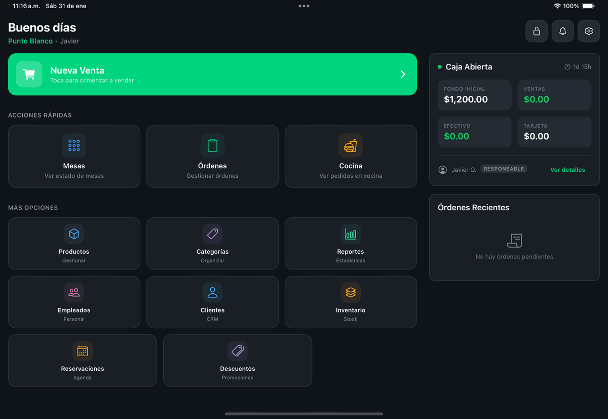Viewport: 608px width, 419px height.
Task: Select the Órdenes clipboard icon
Action: click(212, 145)
